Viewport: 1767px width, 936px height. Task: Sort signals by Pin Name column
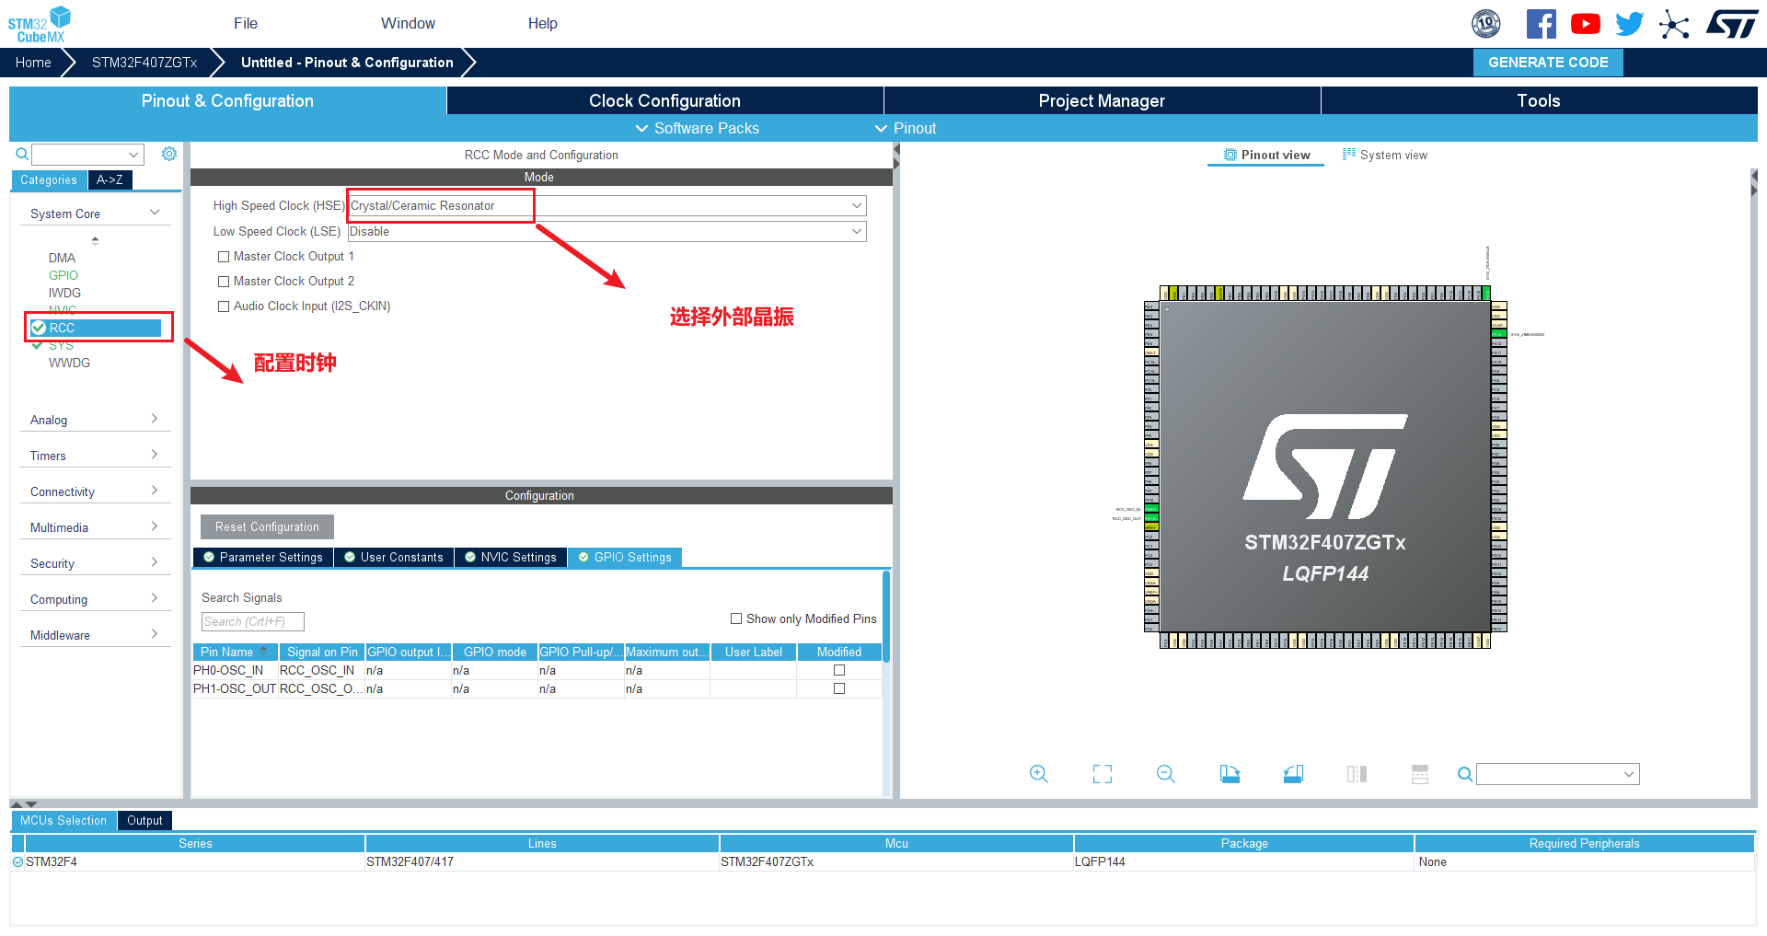point(235,653)
